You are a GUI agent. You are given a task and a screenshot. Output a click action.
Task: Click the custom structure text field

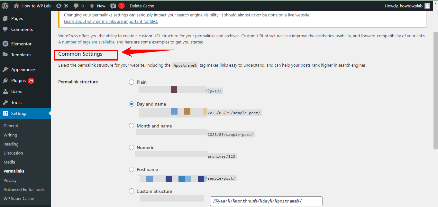[x=266, y=201]
